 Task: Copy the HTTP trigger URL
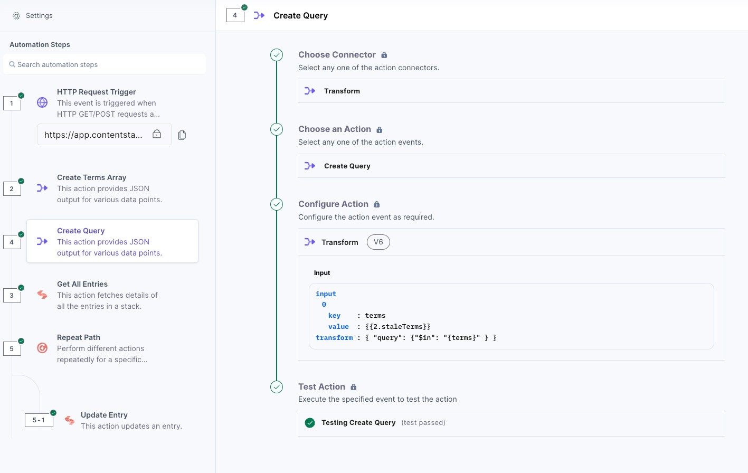point(182,135)
